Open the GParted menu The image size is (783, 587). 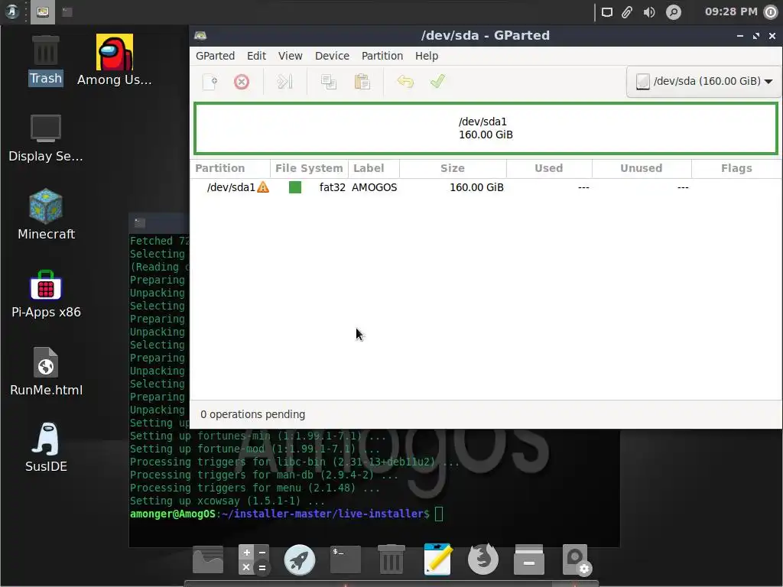(215, 56)
